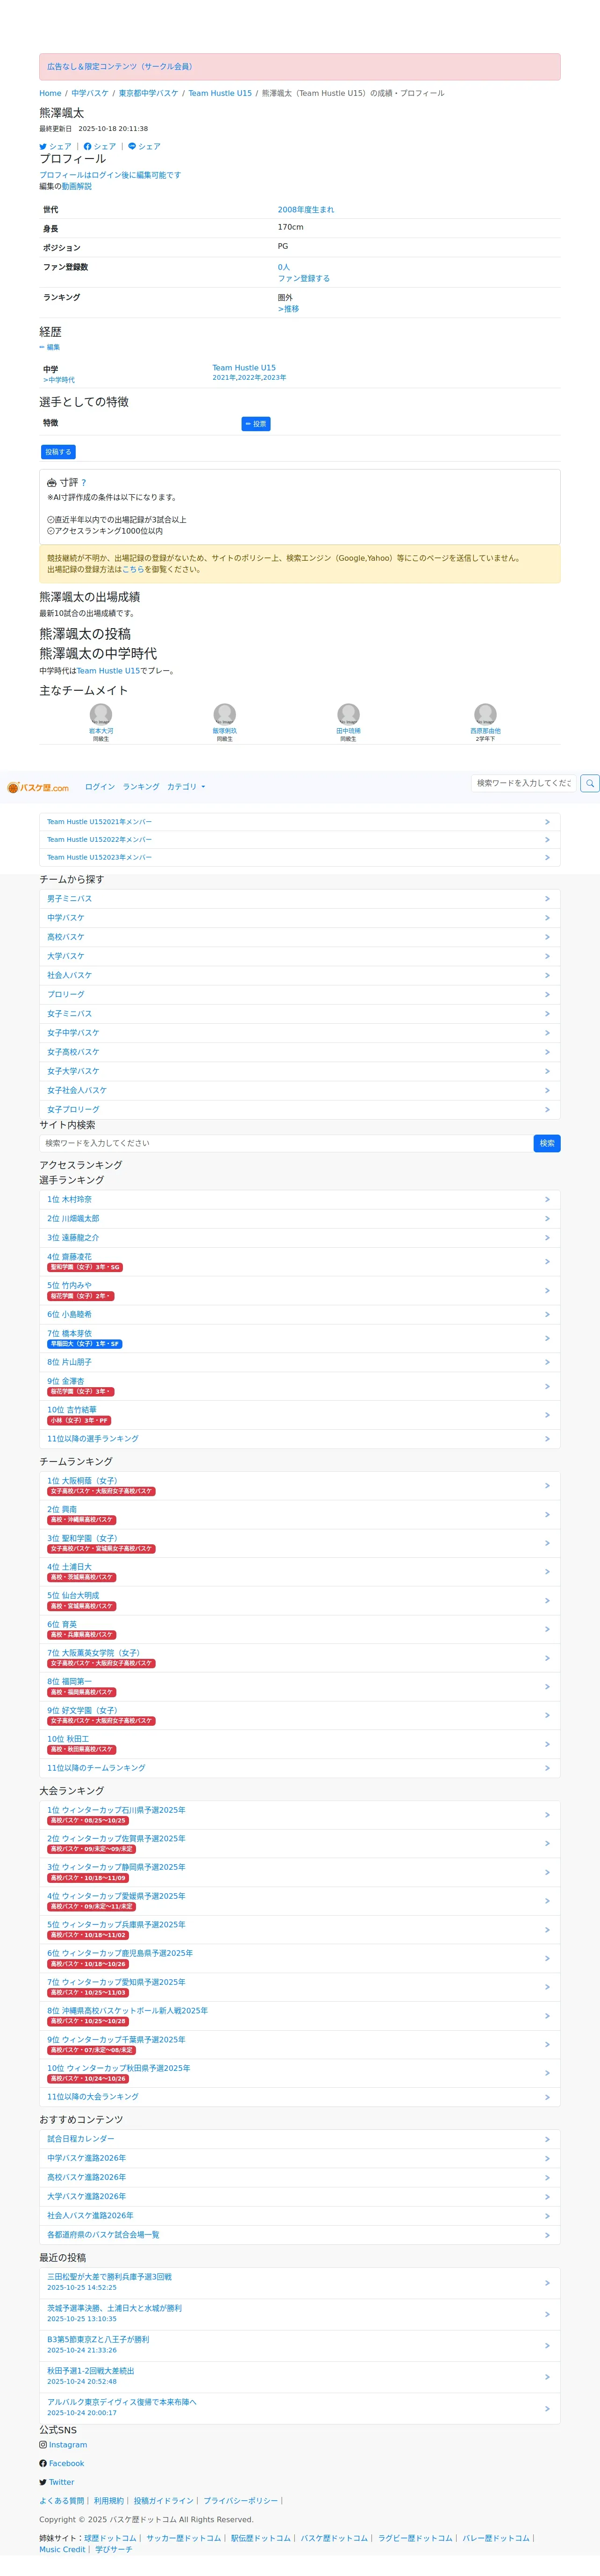
Task: Click the navbar search keyword field
Action: tap(524, 783)
